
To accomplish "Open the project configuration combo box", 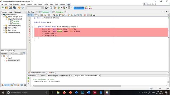I will [x=35, y=8].
